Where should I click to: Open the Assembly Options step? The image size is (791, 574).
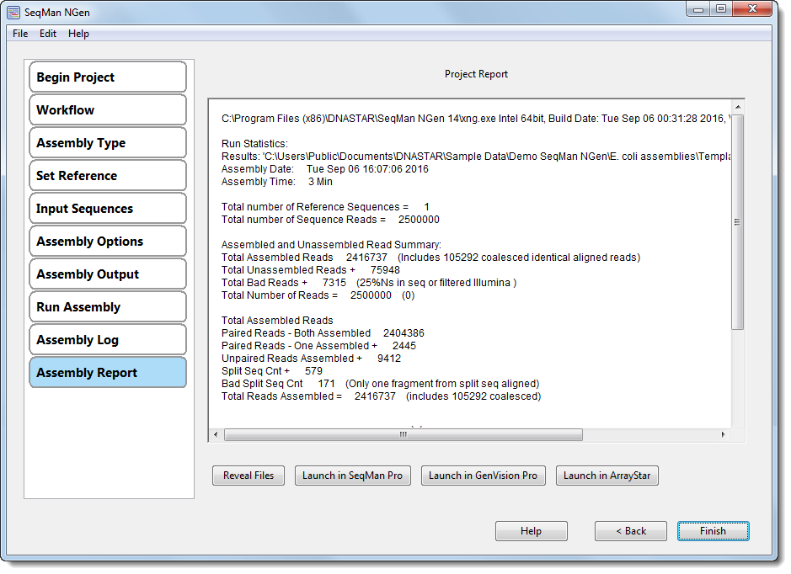point(108,241)
